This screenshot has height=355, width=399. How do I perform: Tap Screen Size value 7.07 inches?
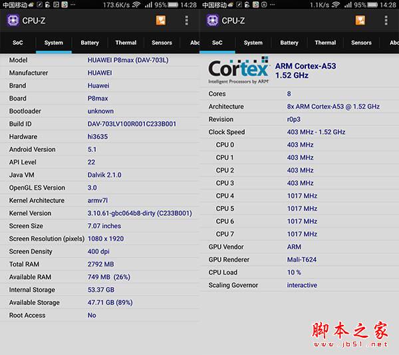coord(104,226)
